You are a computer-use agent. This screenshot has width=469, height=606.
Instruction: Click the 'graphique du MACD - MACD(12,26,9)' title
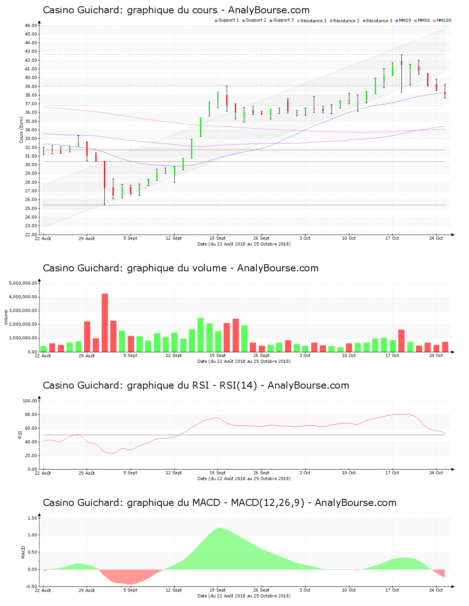point(220,503)
